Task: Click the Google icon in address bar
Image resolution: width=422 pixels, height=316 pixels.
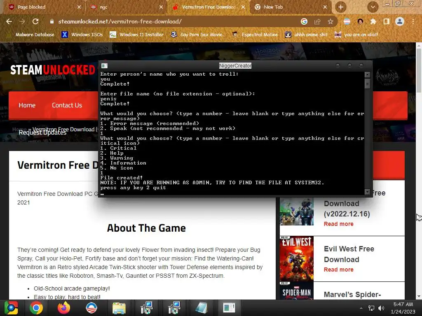Action: click(x=304, y=21)
